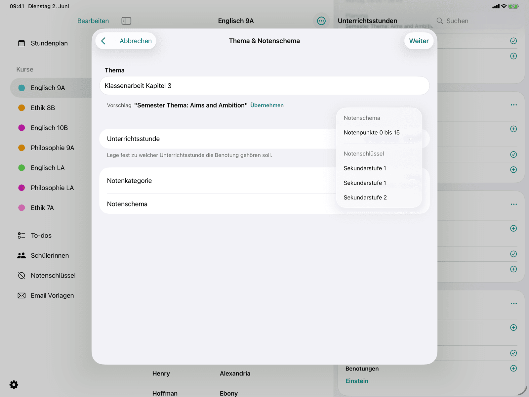The image size is (529, 397).
Task: Open Notenschlüssel sidebar icon
Action: pos(21,276)
